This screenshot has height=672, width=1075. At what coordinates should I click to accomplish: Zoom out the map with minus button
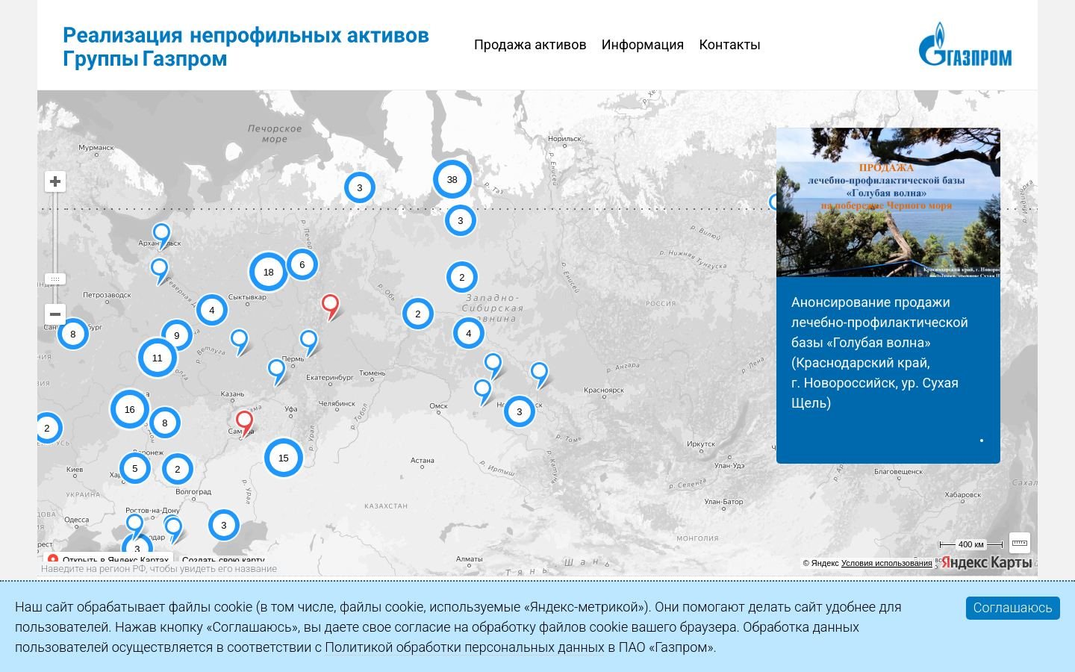coord(55,314)
